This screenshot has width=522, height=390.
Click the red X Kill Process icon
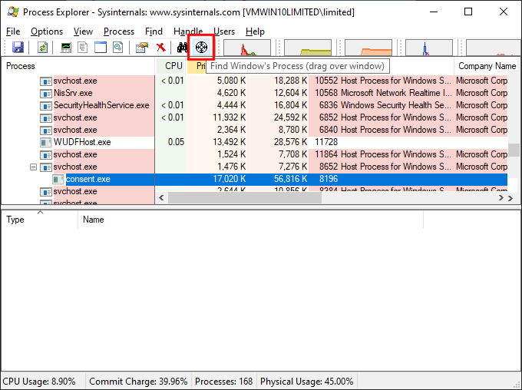tap(161, 48)
